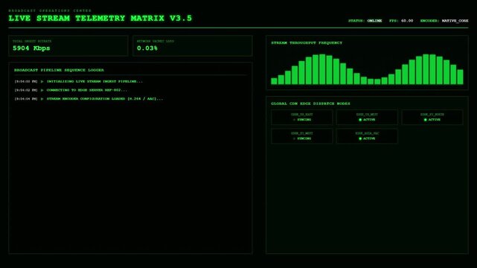
Task: Click the Live Stream Telemetry Matrix V3.5 title
Action: [100, 19]
